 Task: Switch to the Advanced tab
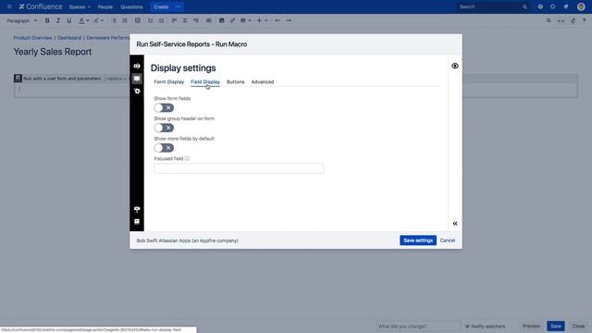pyautogui.click(x=263, y=82)
